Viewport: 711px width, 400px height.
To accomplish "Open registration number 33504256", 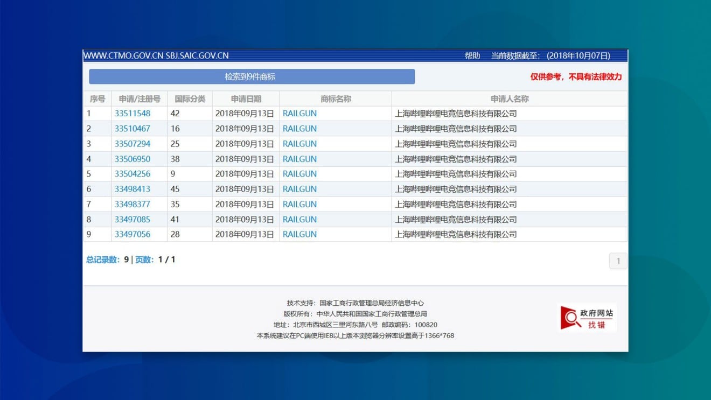I will [x=133, y=174].
